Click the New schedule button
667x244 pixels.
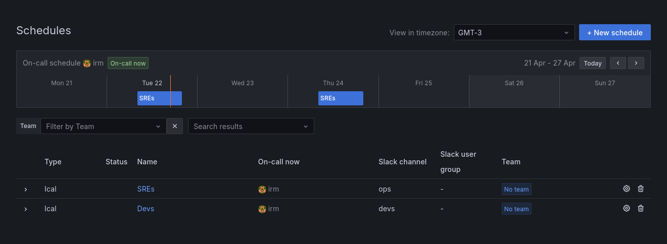614,32
